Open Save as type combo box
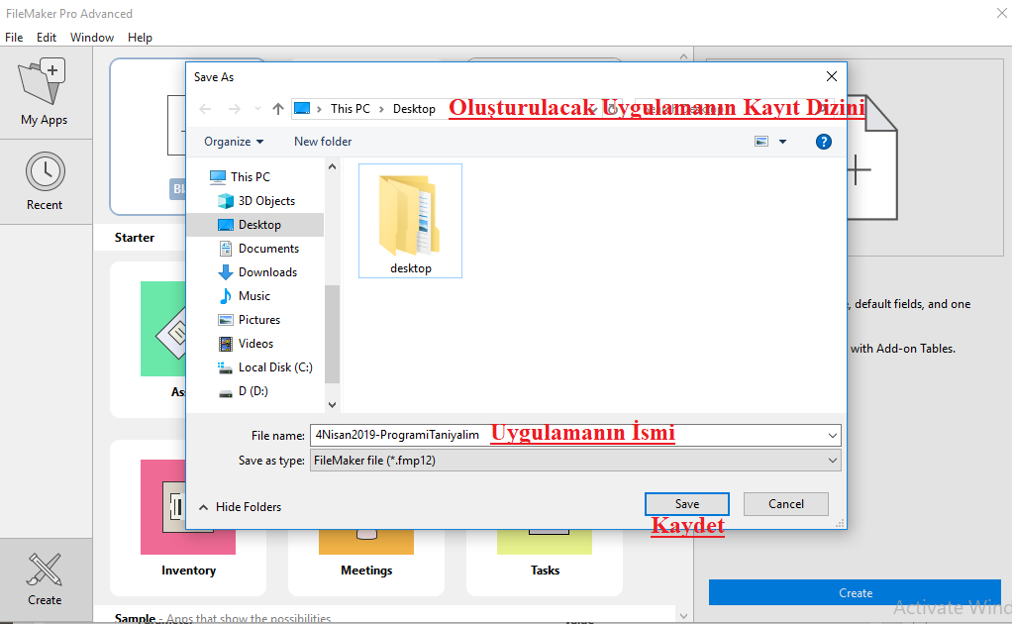Viewport: 1012px width, 624px height. point(575,461)
